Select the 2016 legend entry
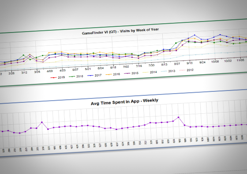Viewport: 247px width, 174px height. 113,74
